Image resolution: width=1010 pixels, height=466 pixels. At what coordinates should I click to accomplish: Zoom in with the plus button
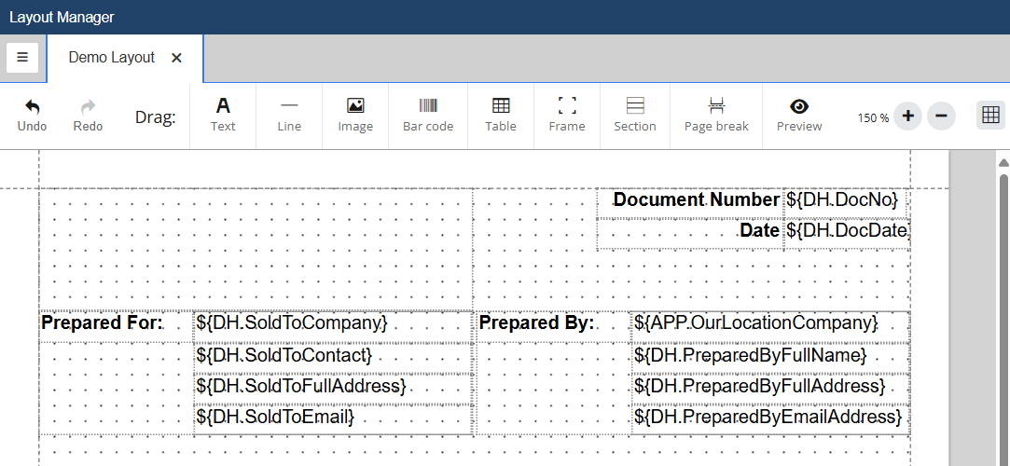907,116
